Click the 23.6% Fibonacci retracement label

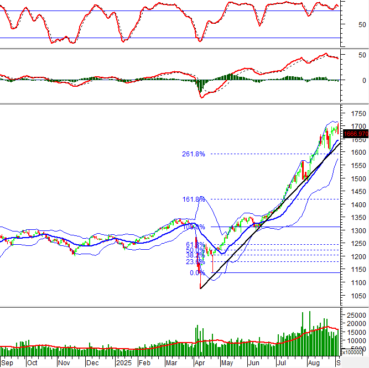tap(194, 262)
